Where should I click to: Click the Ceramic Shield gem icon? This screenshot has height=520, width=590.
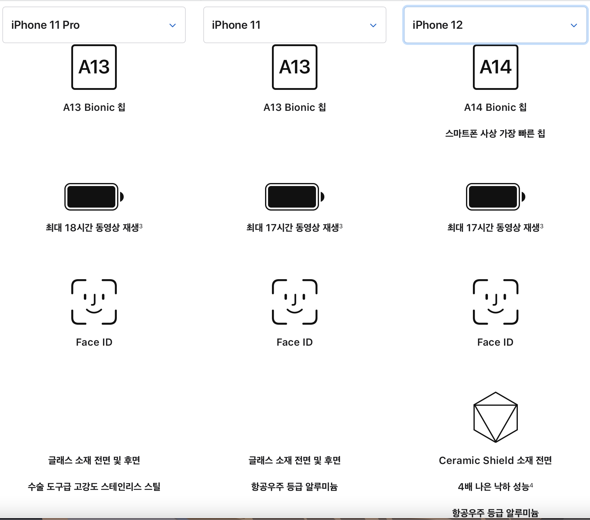tap(496, 417)
